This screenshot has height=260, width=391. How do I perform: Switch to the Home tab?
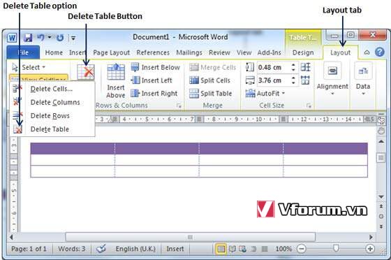pyautogui.click(x=54, y=52)
